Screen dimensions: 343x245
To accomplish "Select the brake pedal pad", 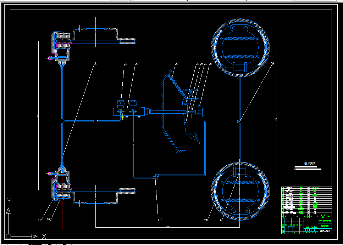I will coord(197,139).
